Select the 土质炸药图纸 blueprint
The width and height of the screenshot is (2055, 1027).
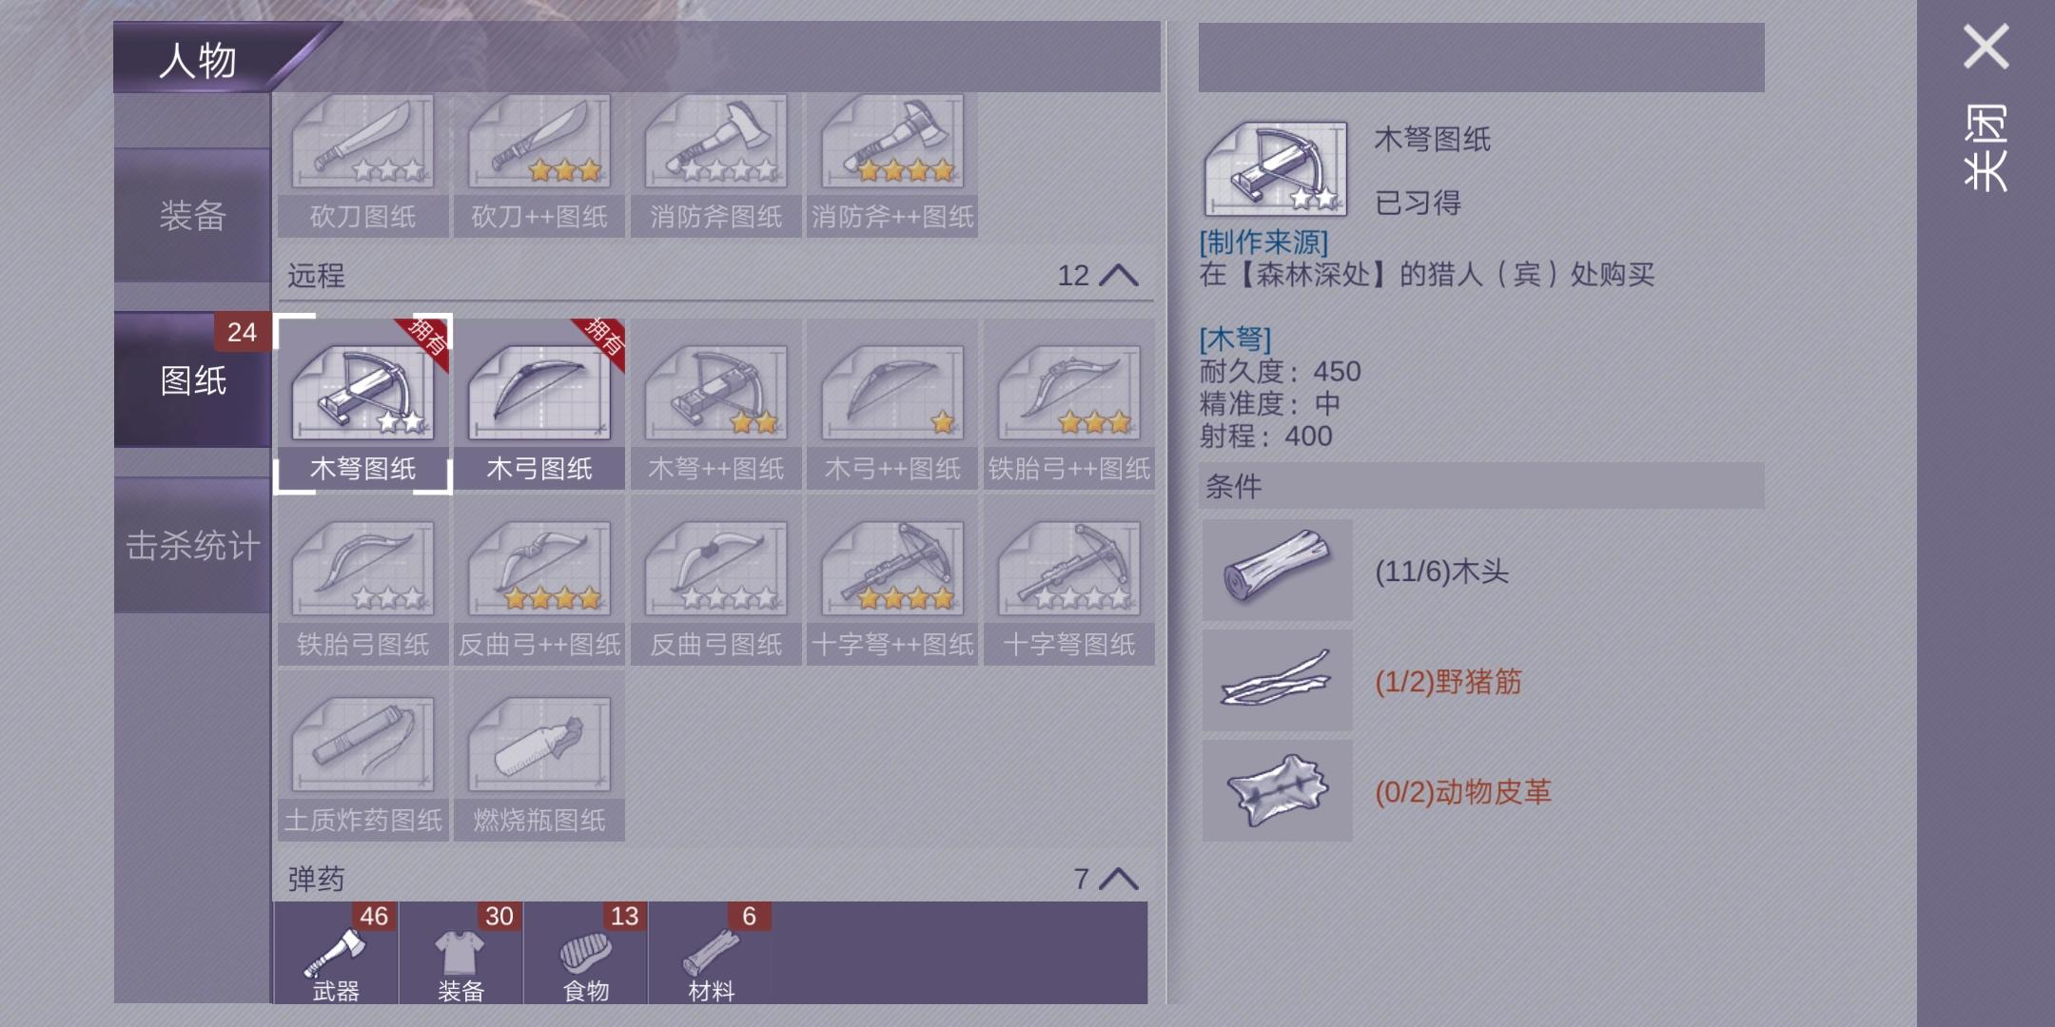pos(362,756)
